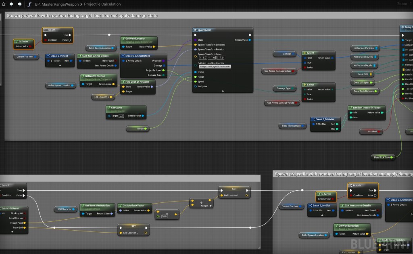Go back with the left arrow icon

tap(12, 4)
